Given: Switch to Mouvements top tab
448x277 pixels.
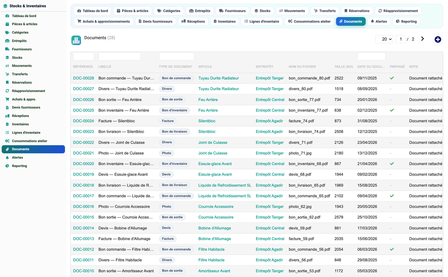Looking at the screenshot, I should [292, 11].
